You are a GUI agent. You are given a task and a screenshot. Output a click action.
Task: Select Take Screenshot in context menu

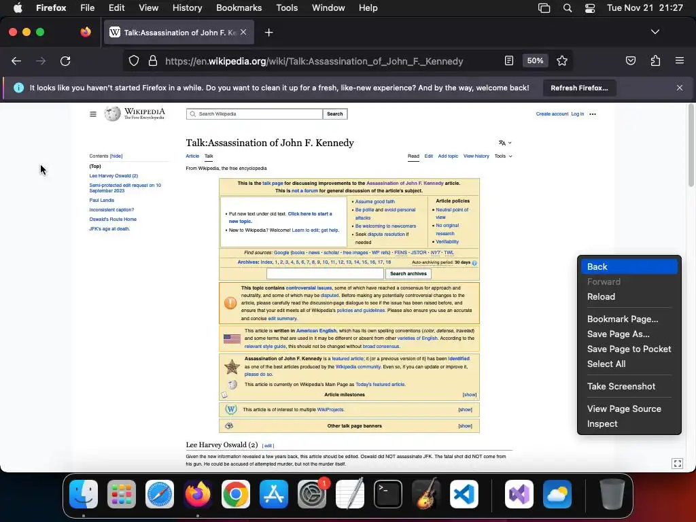pos(629,387)
